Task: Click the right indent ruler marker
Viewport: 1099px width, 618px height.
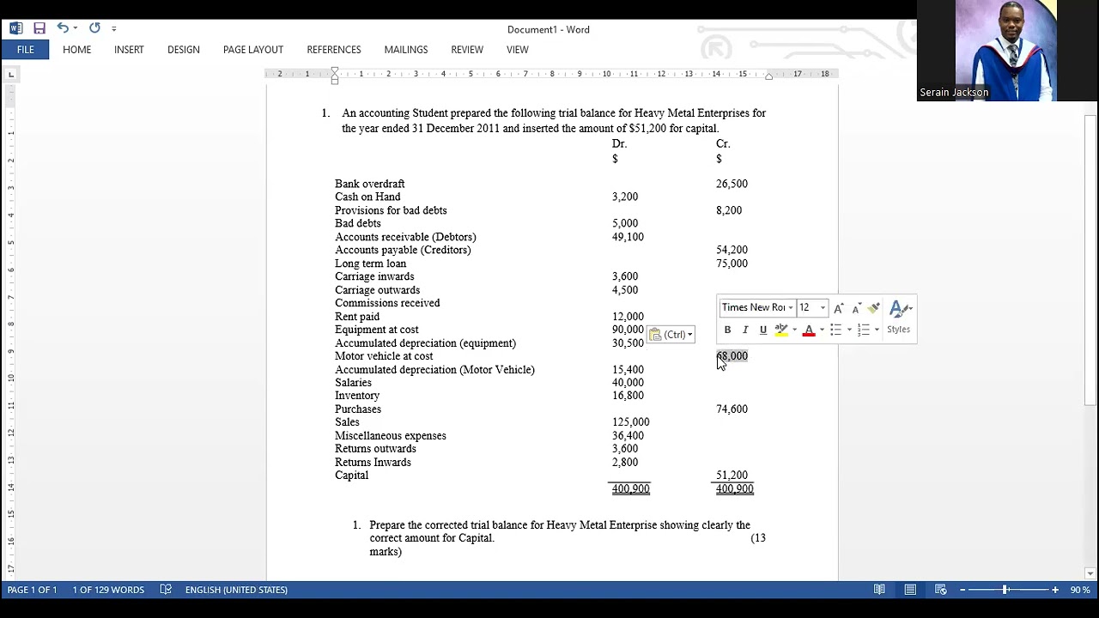Action: tap(768, 77)
